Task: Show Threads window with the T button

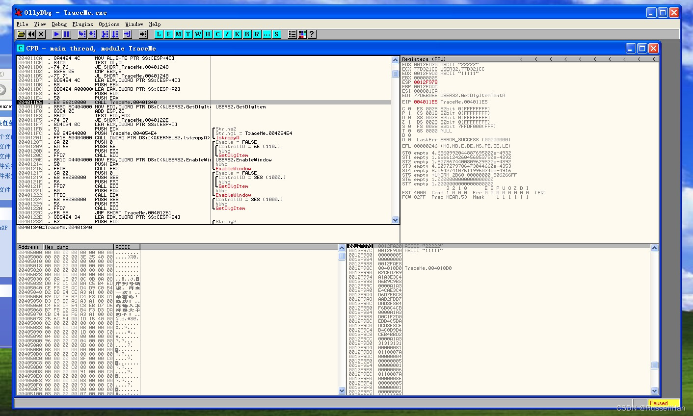Action: (188, 34)
